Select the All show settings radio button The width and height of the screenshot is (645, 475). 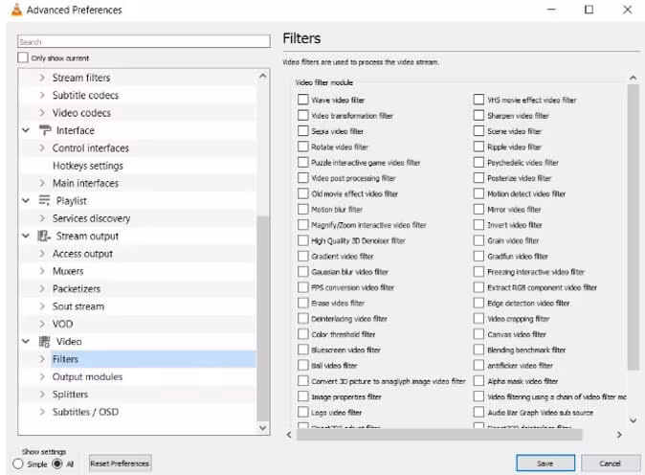tap(57, 464)
